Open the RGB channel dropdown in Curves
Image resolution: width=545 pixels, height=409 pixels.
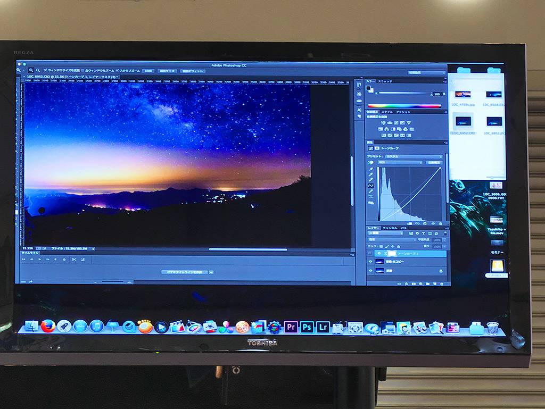(x=400, y=163)
